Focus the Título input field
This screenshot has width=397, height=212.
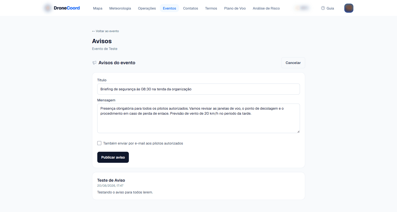[198, 89]
